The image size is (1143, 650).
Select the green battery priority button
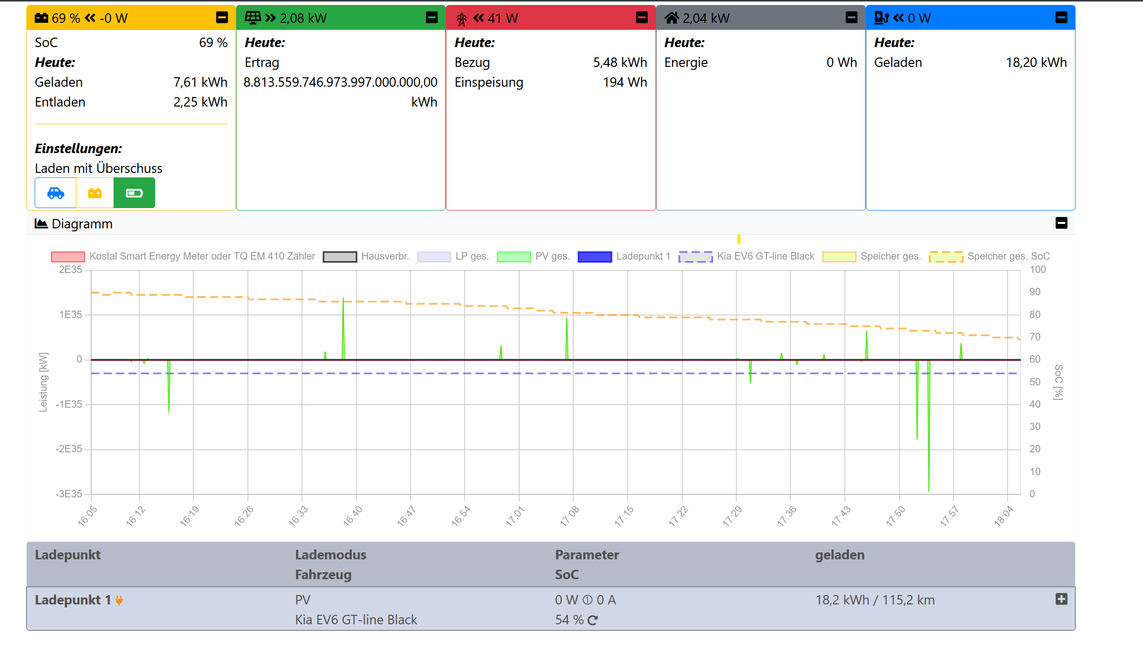point(134,193)
